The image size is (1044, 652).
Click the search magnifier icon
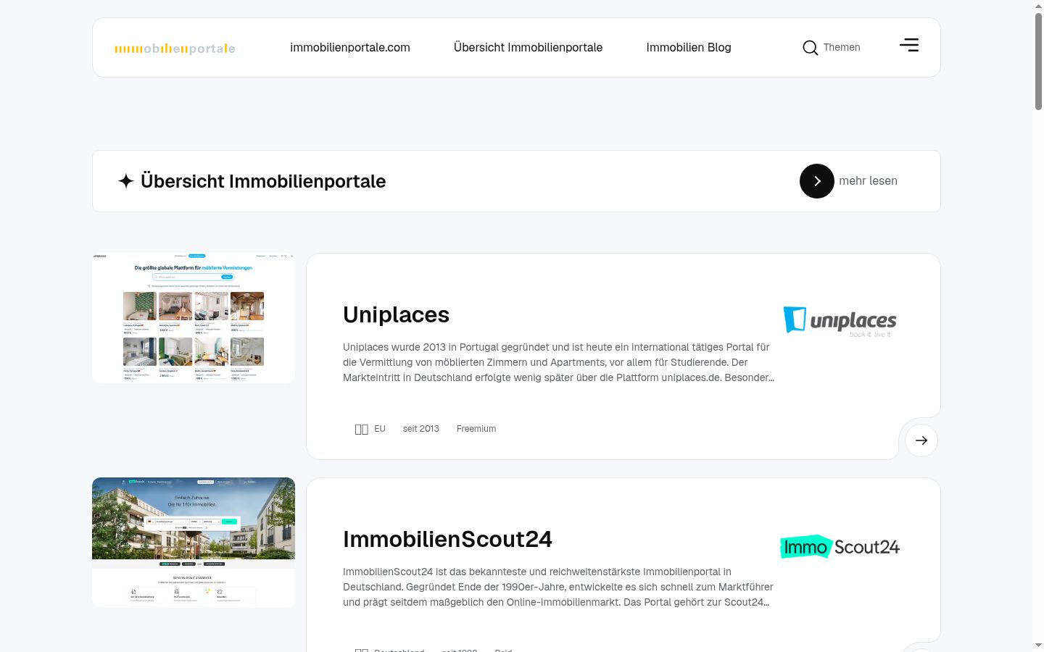pyautogui.click(x=810, y=48)
